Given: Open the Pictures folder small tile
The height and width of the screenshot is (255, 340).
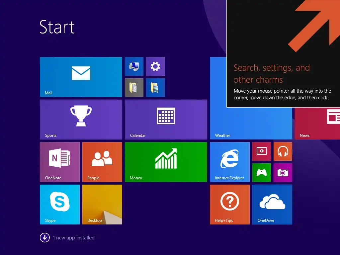Looking at the screenshot, I should pyautogui.click(x=155, y=88).
